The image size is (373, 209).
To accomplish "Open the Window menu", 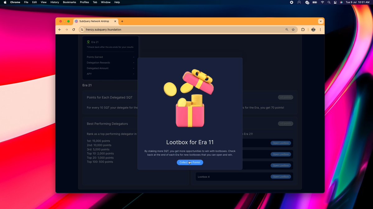I will [x=106, y=2].
